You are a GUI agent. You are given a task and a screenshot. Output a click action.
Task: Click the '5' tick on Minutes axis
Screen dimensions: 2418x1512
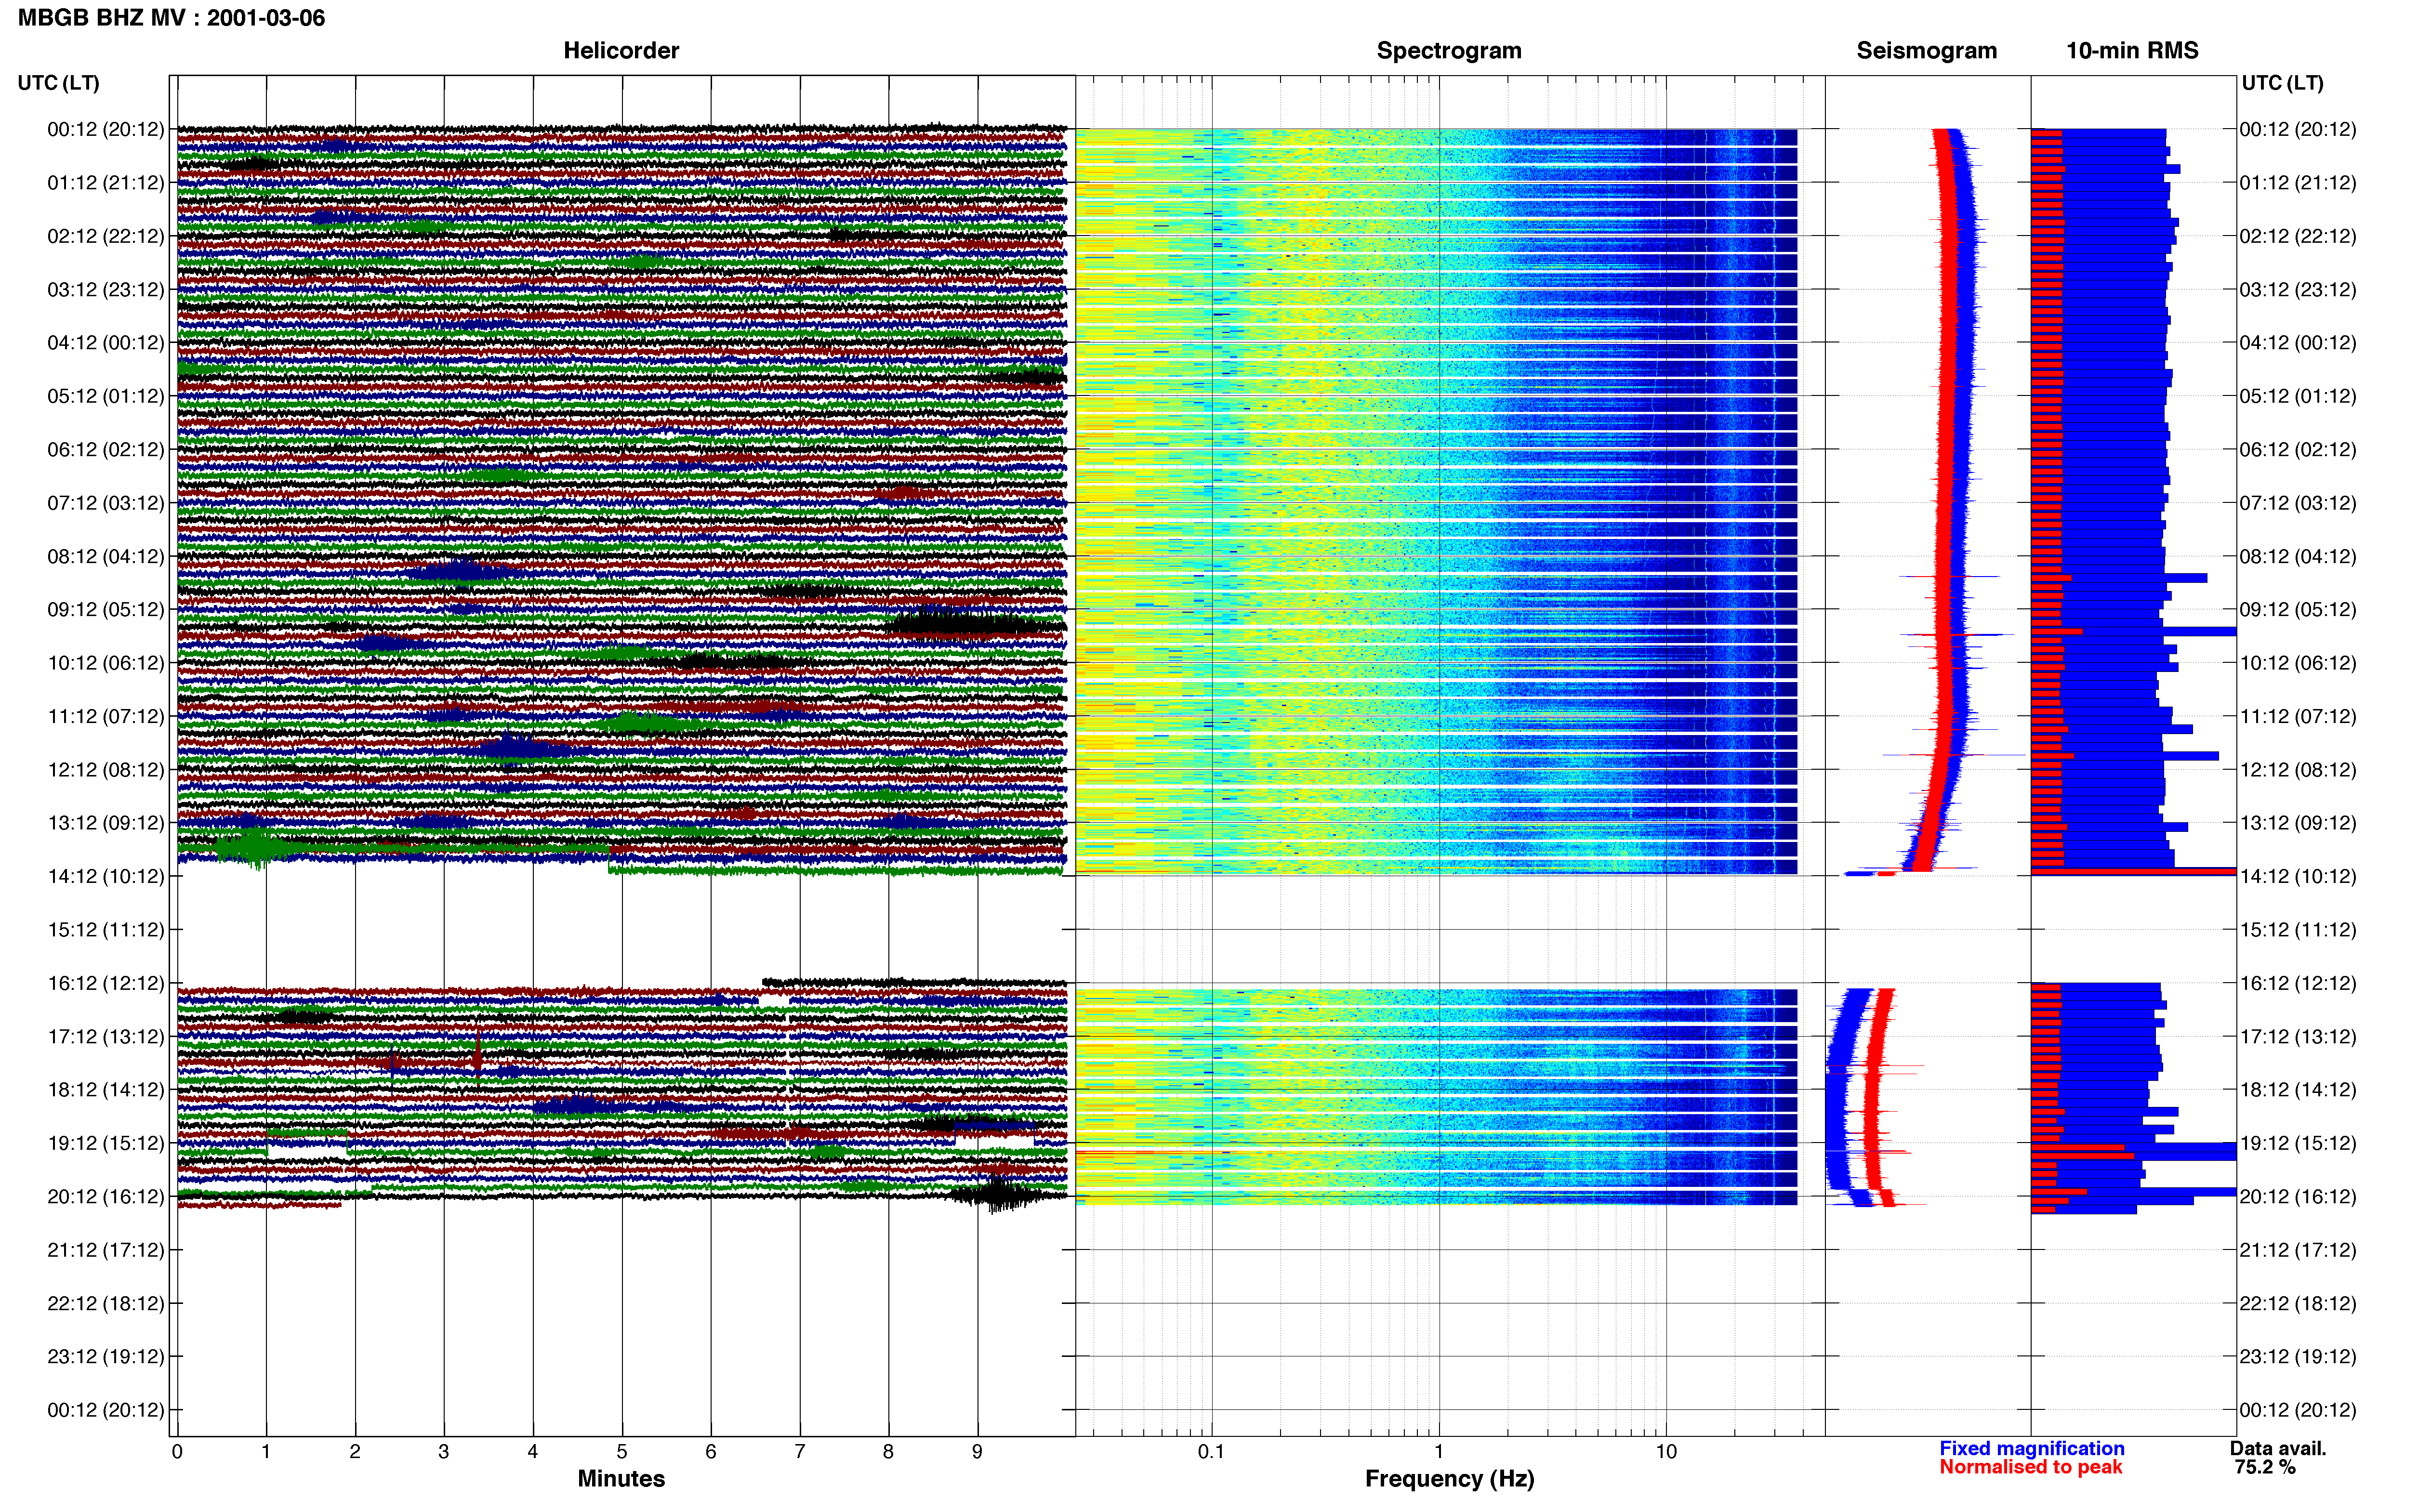622,1451
